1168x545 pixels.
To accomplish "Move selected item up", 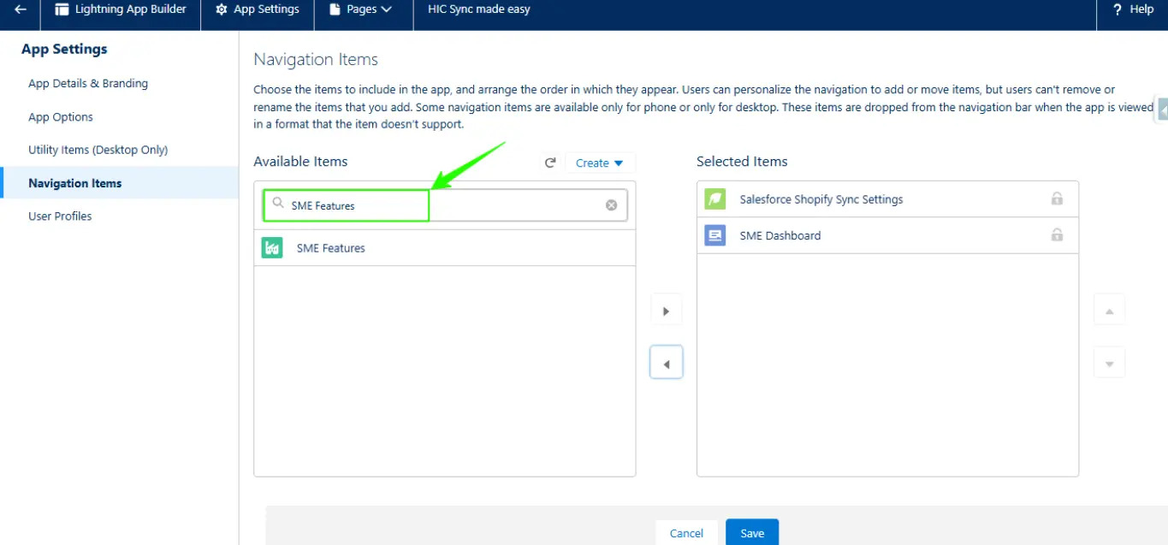I will 1109,310.
